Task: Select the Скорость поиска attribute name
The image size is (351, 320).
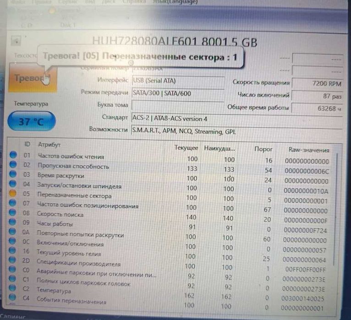Action: coord(60,214)
